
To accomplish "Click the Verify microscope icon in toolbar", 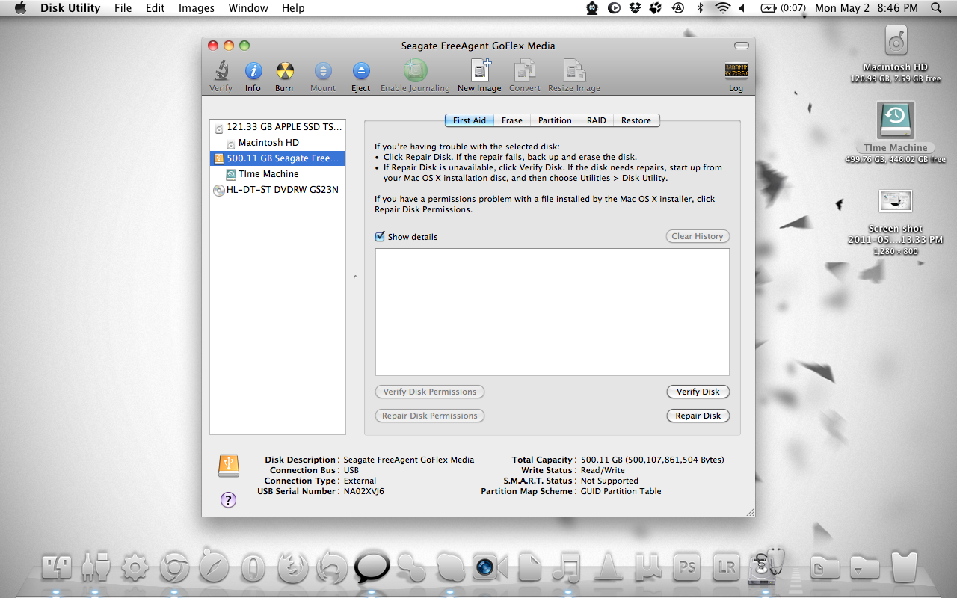I will pos(221,71).
